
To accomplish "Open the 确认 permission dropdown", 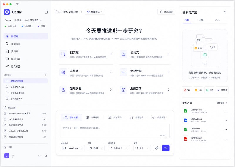I will [x=142, y=148].
